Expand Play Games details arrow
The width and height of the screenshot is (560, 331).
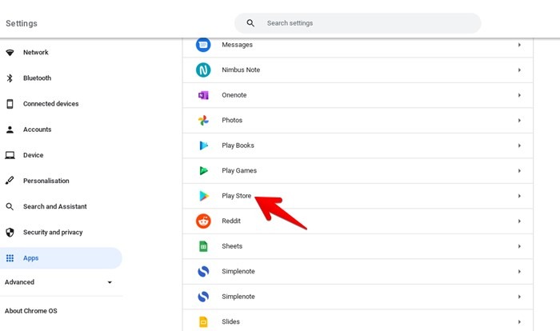[519, 170]
